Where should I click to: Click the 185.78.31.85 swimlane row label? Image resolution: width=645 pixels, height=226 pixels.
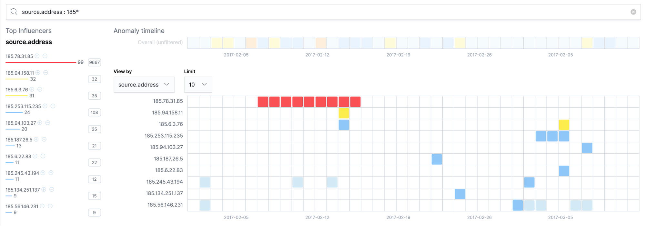click(168, 101)
